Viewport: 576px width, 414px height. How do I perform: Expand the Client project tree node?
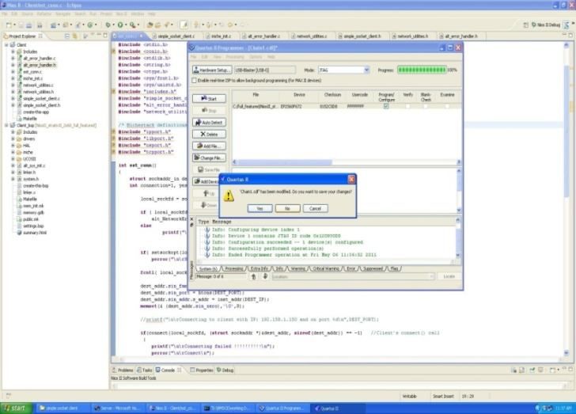6,45
